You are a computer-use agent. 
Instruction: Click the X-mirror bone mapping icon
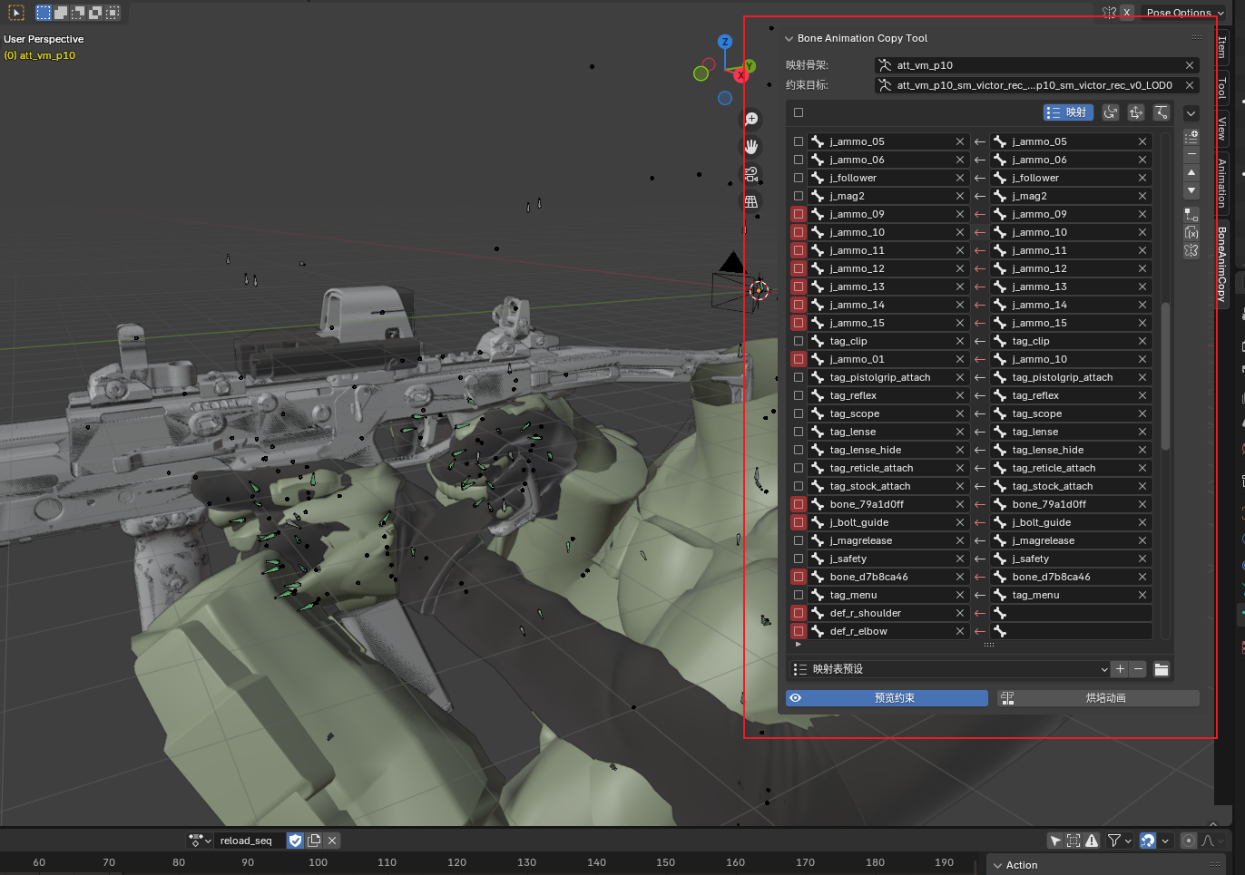click(1191, 252)
